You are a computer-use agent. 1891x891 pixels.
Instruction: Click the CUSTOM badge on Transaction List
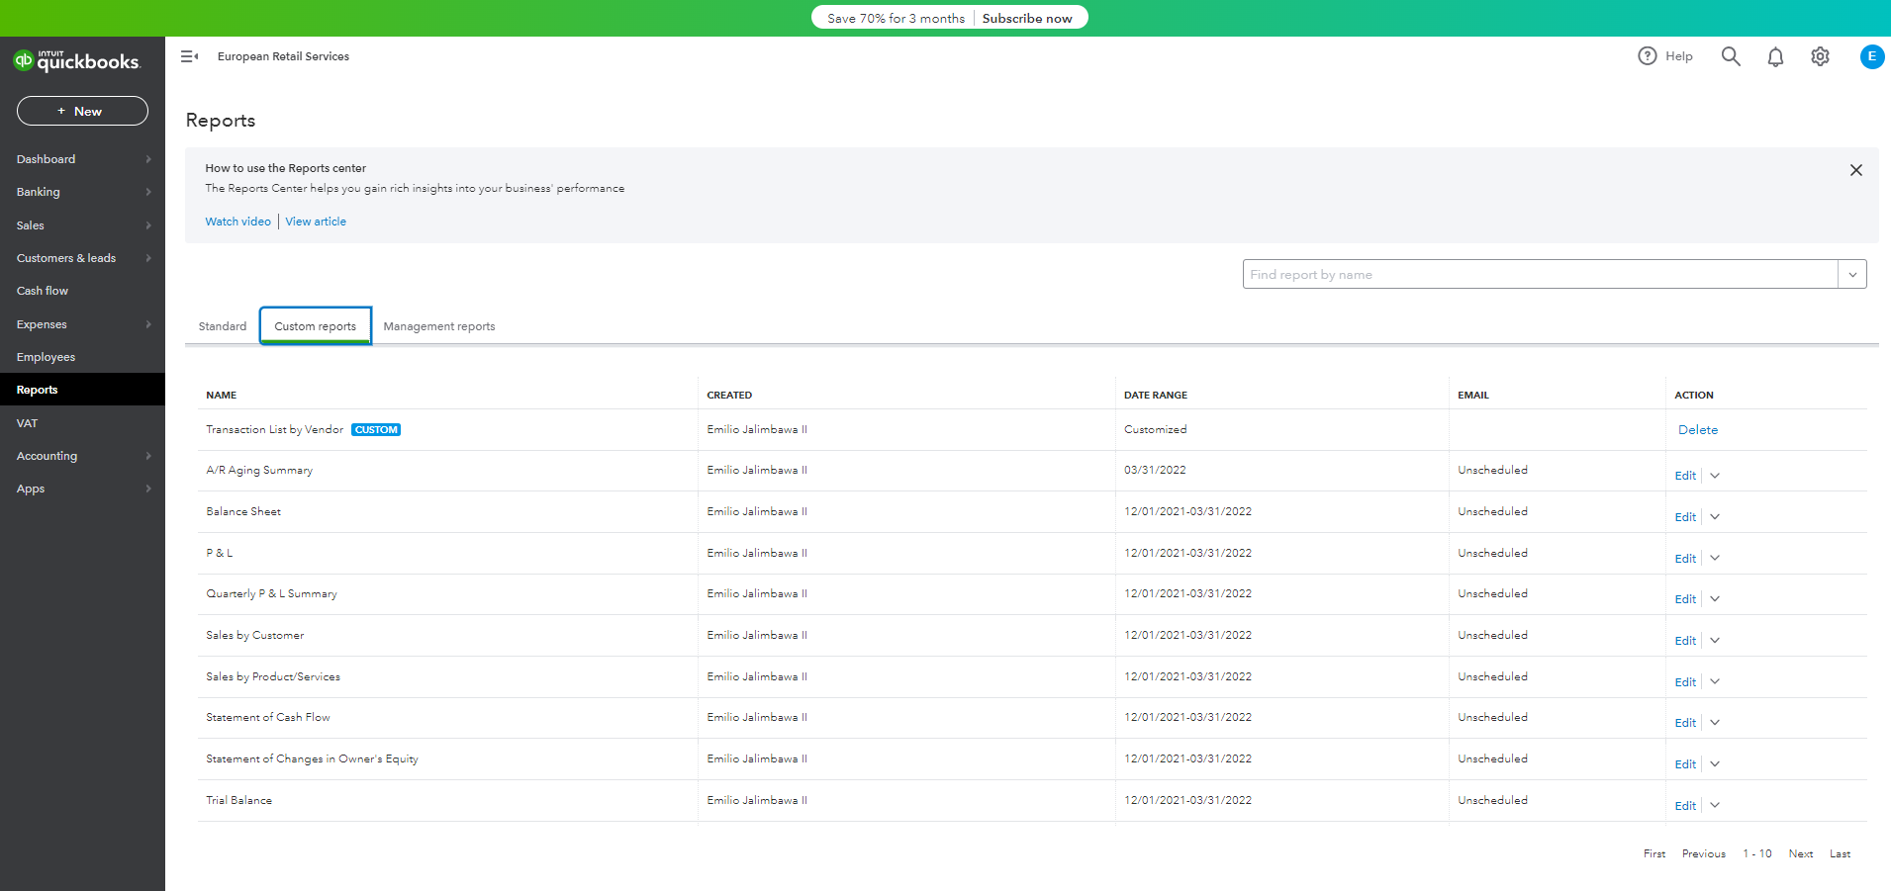coord(376,430)
